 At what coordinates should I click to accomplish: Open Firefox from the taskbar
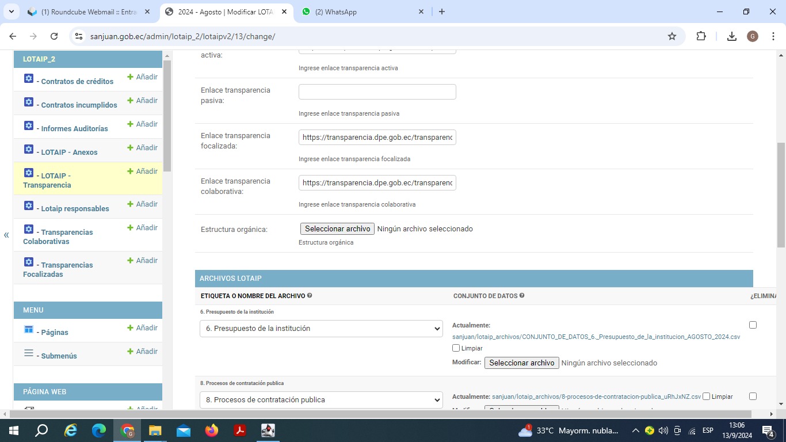click(212, 430)
